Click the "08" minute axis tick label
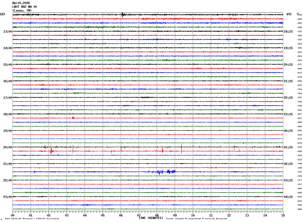303x222 pixels. point(157,215)
